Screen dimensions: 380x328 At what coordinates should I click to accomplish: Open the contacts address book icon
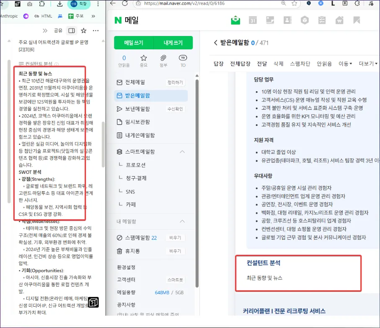click(x=287, y=20)
